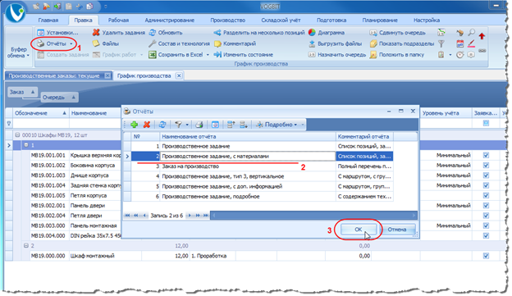Click the printer icon in Отчёты toolbar

(199, 125)
